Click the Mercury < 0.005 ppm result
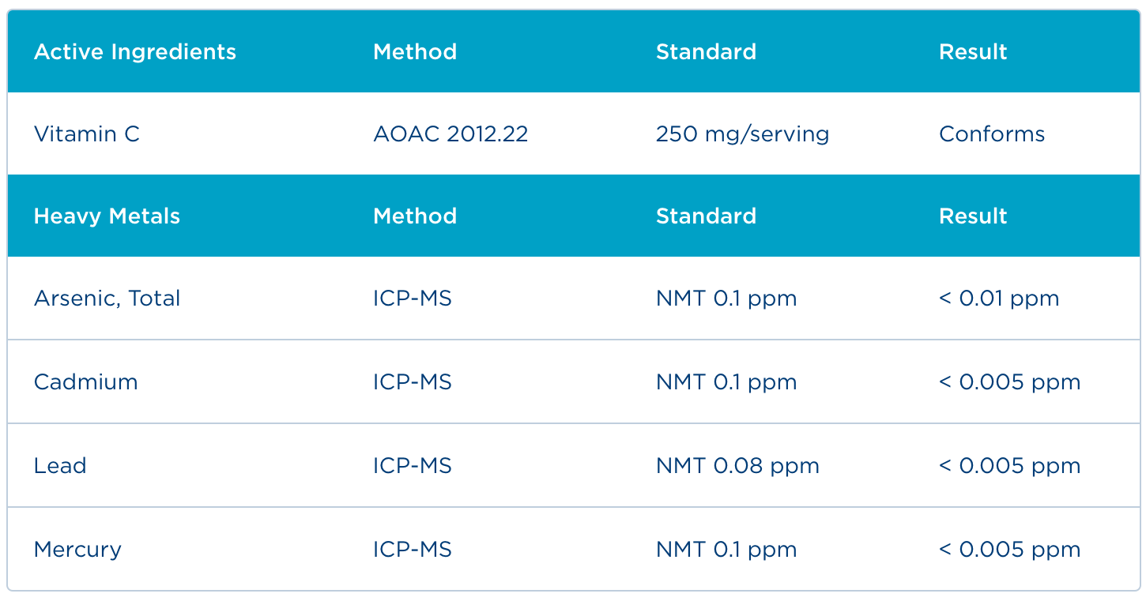1146x601 pixels. [1009, 550]
